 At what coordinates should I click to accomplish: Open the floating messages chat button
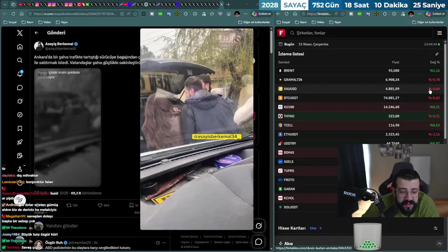[x=259, y=241]
